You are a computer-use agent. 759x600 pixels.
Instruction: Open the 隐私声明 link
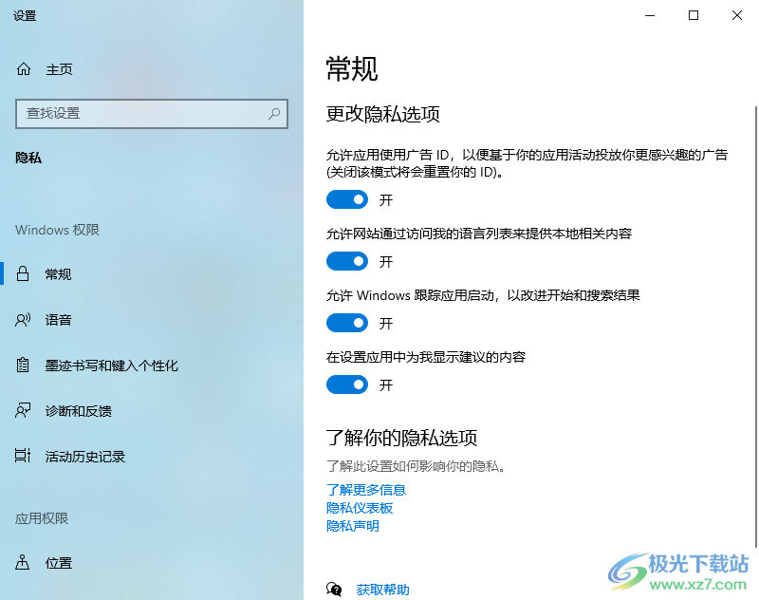pyautogui.click(x=352, y=526)
